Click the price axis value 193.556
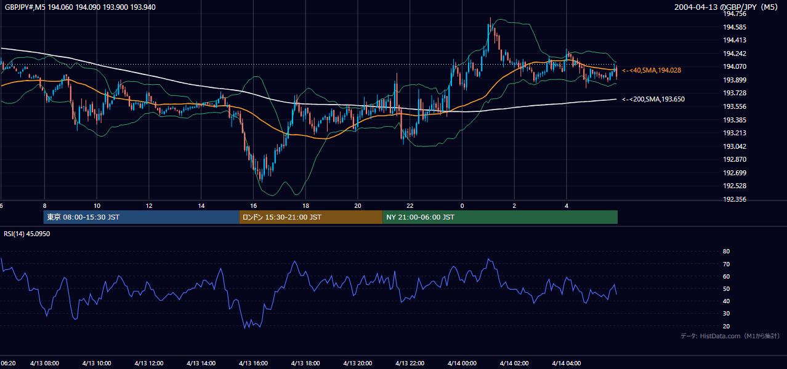Screen dimensions: 787x369 [x=734, y=106]
